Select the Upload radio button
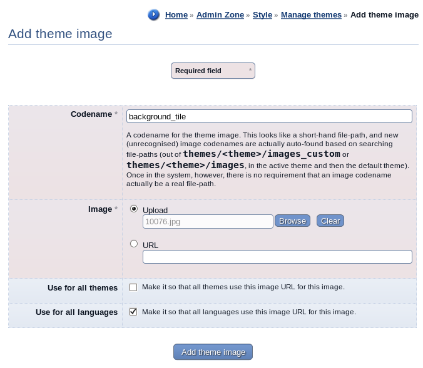 pos(134,209)
